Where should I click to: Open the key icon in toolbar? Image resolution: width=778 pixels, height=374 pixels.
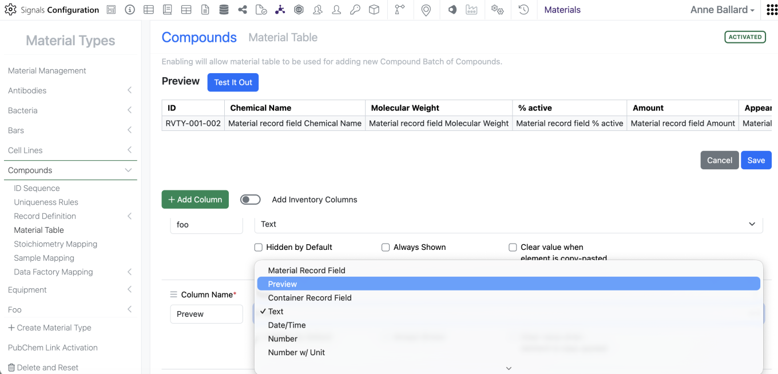355,10
